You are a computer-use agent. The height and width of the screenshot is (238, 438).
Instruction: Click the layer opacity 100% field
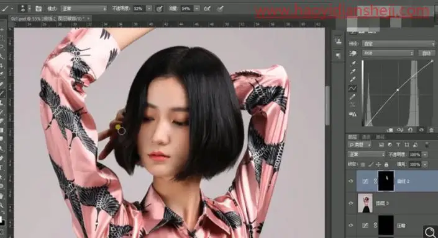(x=415, y=154)
